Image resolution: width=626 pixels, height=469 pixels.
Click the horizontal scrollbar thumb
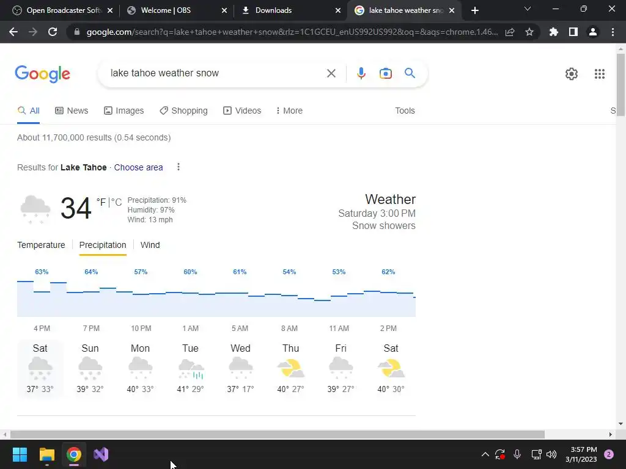tap(278, 434)
